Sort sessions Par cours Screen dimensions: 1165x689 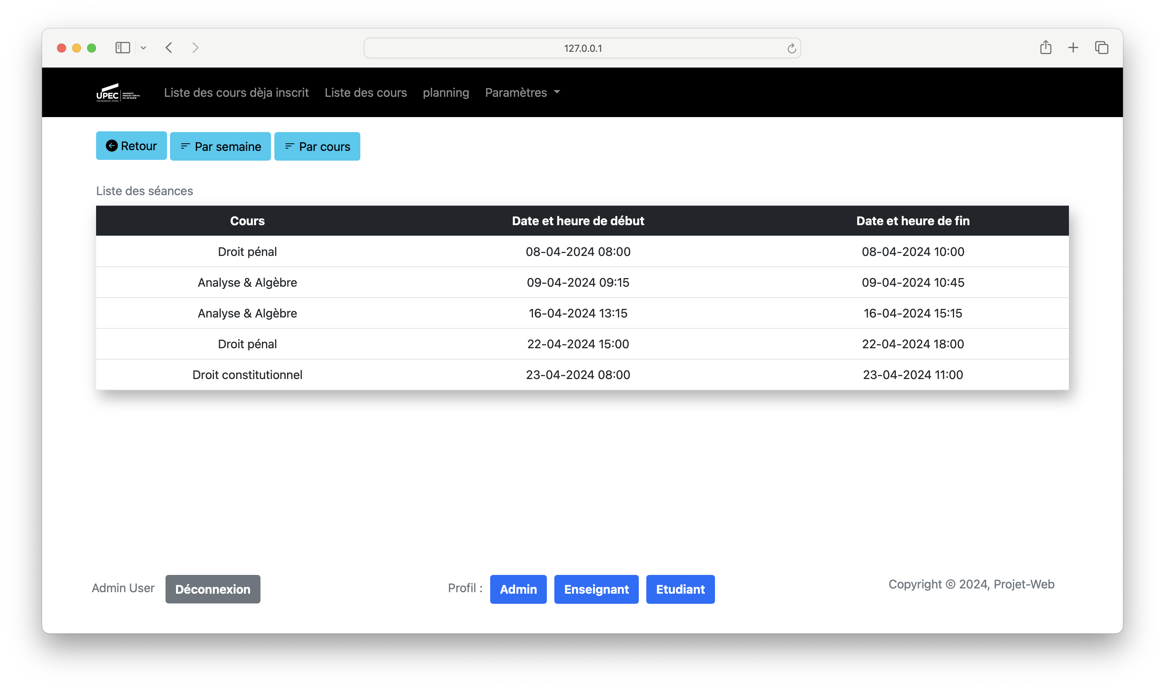point(317,146)
